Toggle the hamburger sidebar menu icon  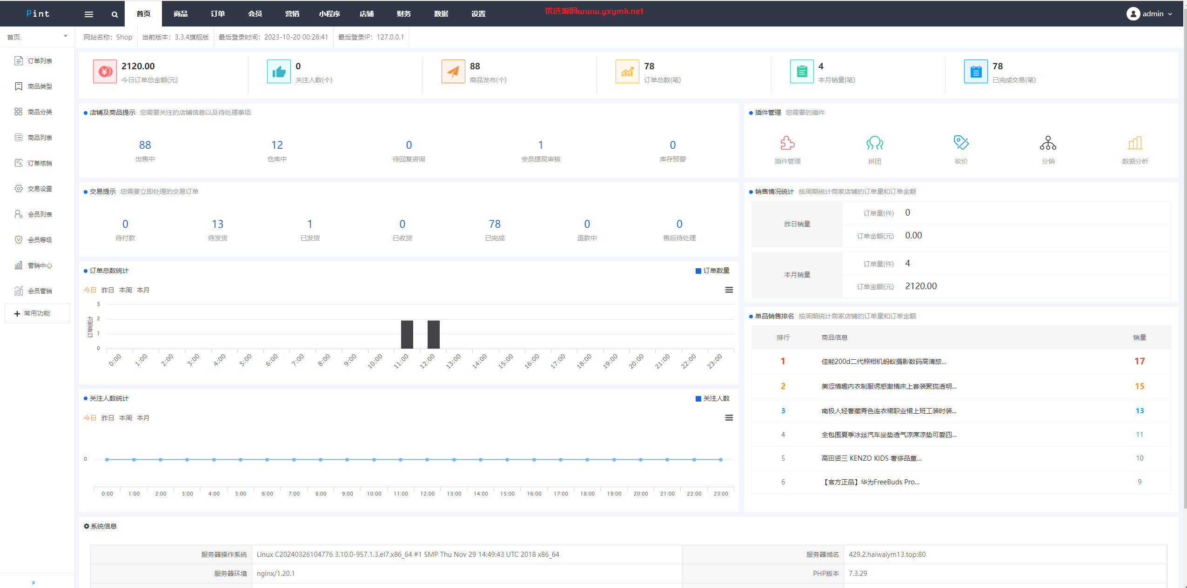pyautogui.click(x=89, y=14)
